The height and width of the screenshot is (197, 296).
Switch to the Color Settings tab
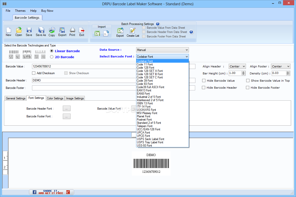coord(55,98)
